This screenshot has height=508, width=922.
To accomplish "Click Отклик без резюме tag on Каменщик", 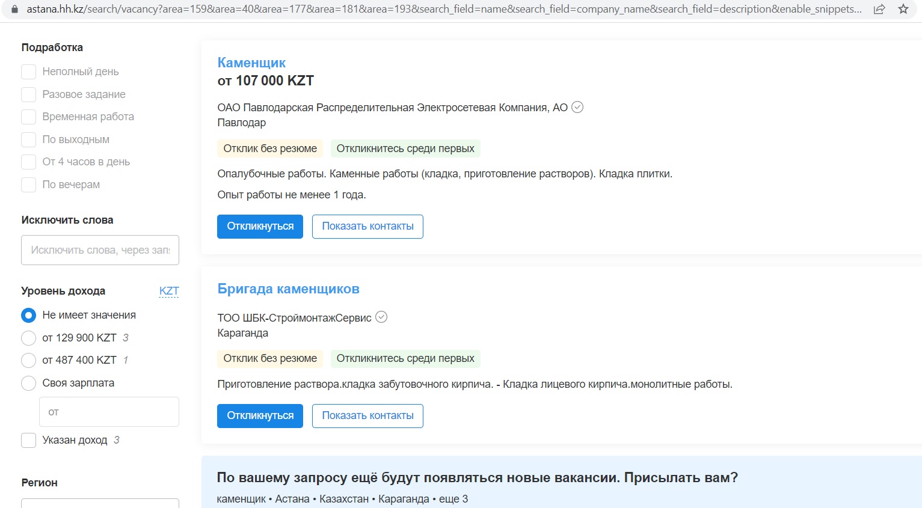I will (270, 148).
